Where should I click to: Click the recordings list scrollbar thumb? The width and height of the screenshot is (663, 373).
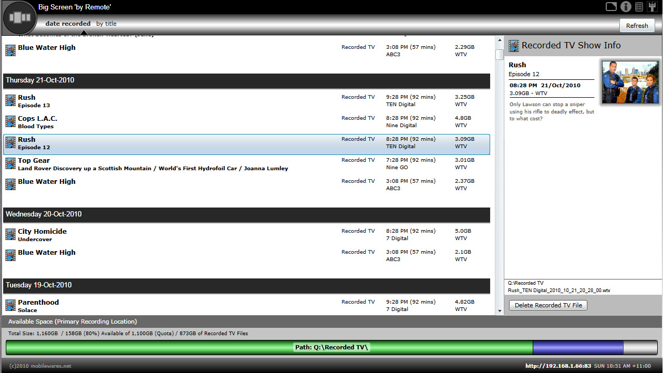click(x=500, y=55)
